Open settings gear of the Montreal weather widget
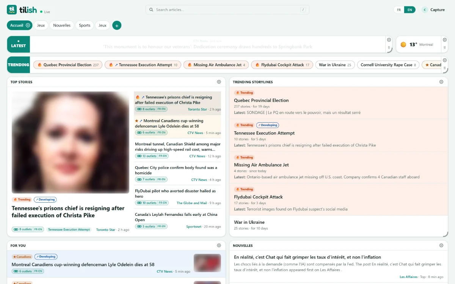The width and height of the screenshot is (455, 284). pos(444,40)
